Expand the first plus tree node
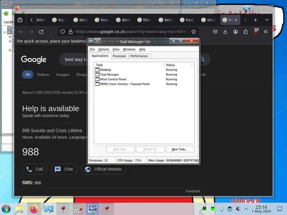Screen dimensions: 287x215 [x=10, y=37]
